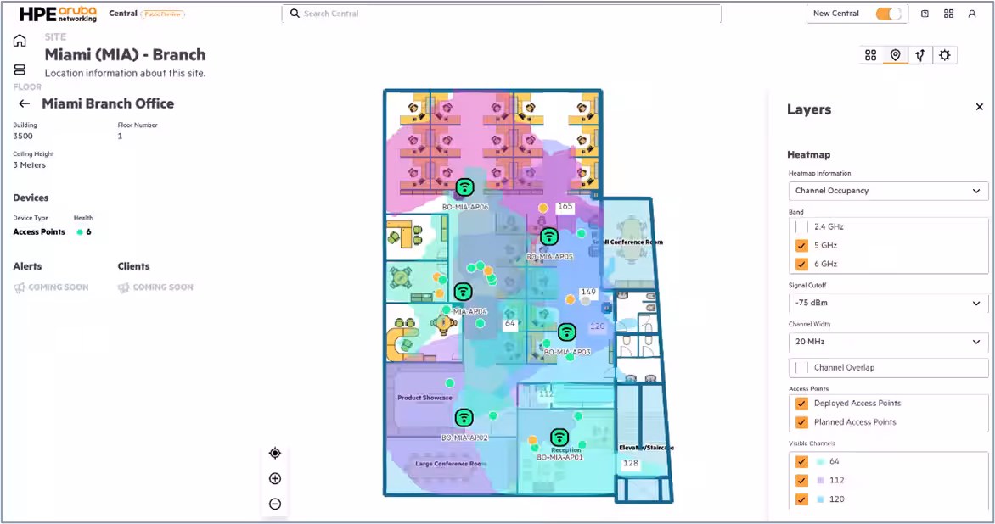Enable the Channel Overlap checkbox
This screenshot has height=524, width=995.
click(801, 367)
